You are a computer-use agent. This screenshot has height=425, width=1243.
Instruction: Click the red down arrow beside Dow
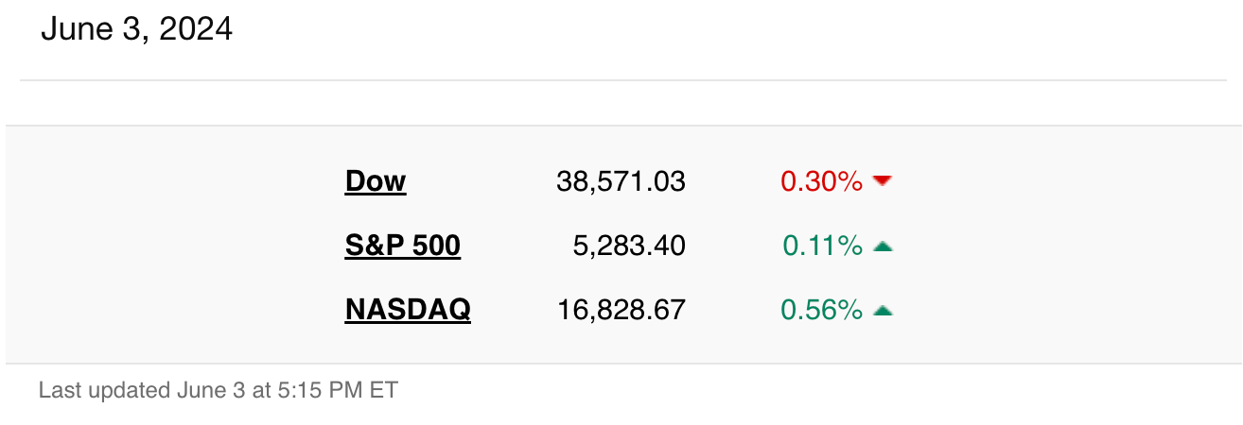point(883,180)
